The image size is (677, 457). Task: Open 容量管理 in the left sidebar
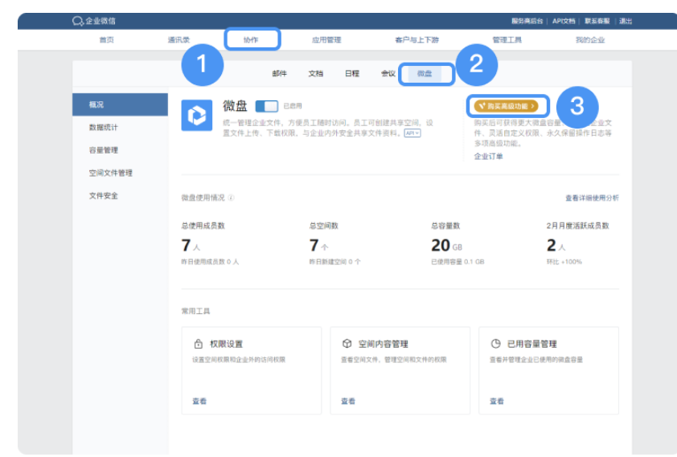[104, 150]
